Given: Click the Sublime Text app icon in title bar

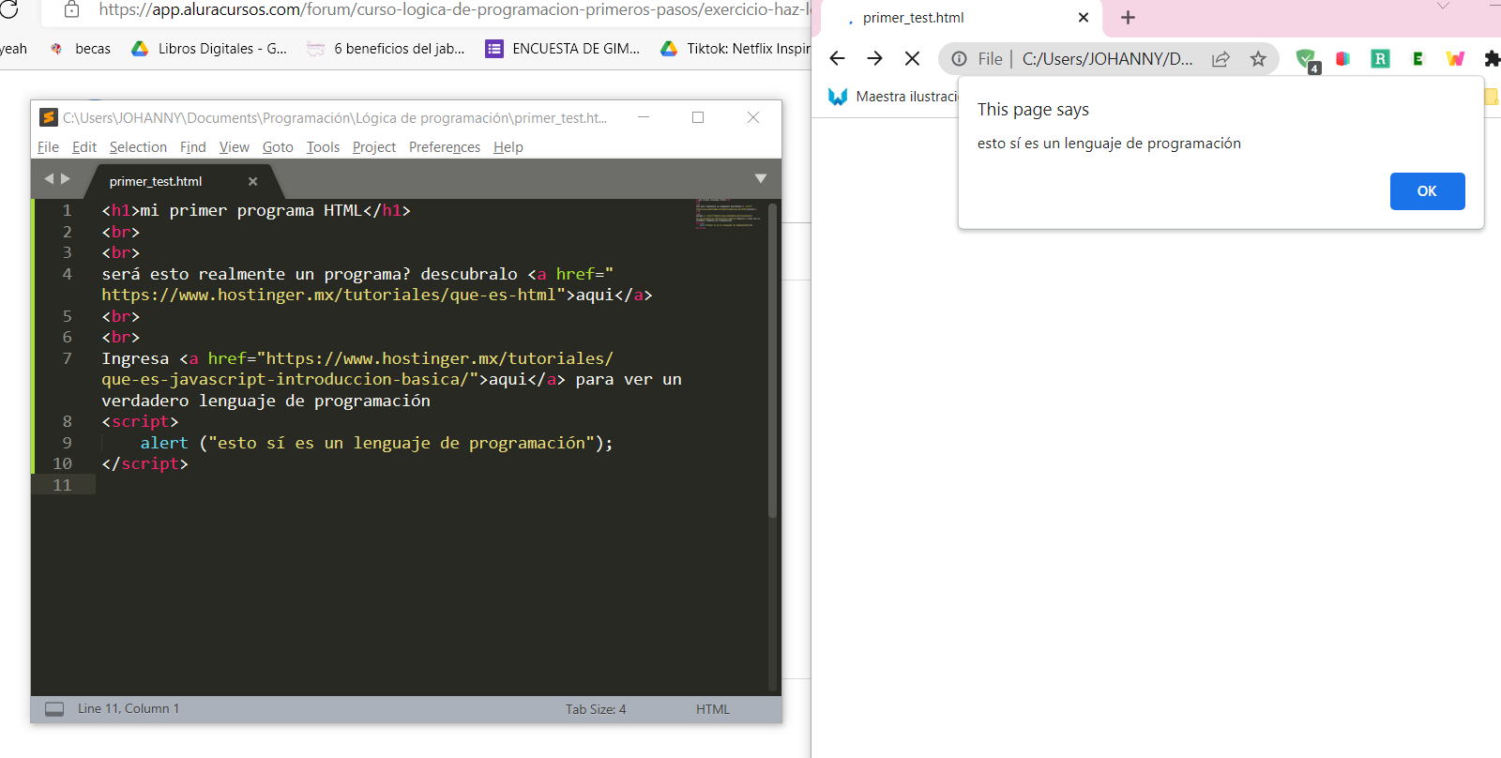Looking at the screenshot, I should click(49, 117).
